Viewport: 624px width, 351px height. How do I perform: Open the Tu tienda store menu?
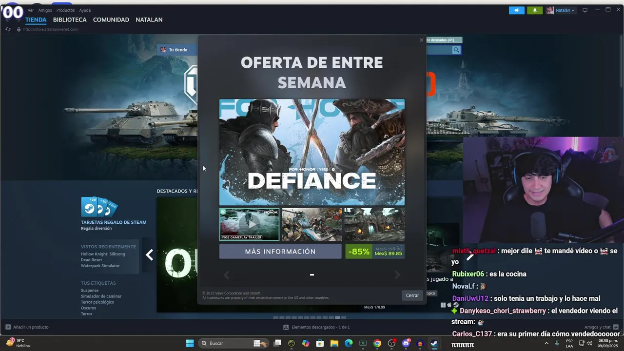pyautogui.click(x=177, y=50)
